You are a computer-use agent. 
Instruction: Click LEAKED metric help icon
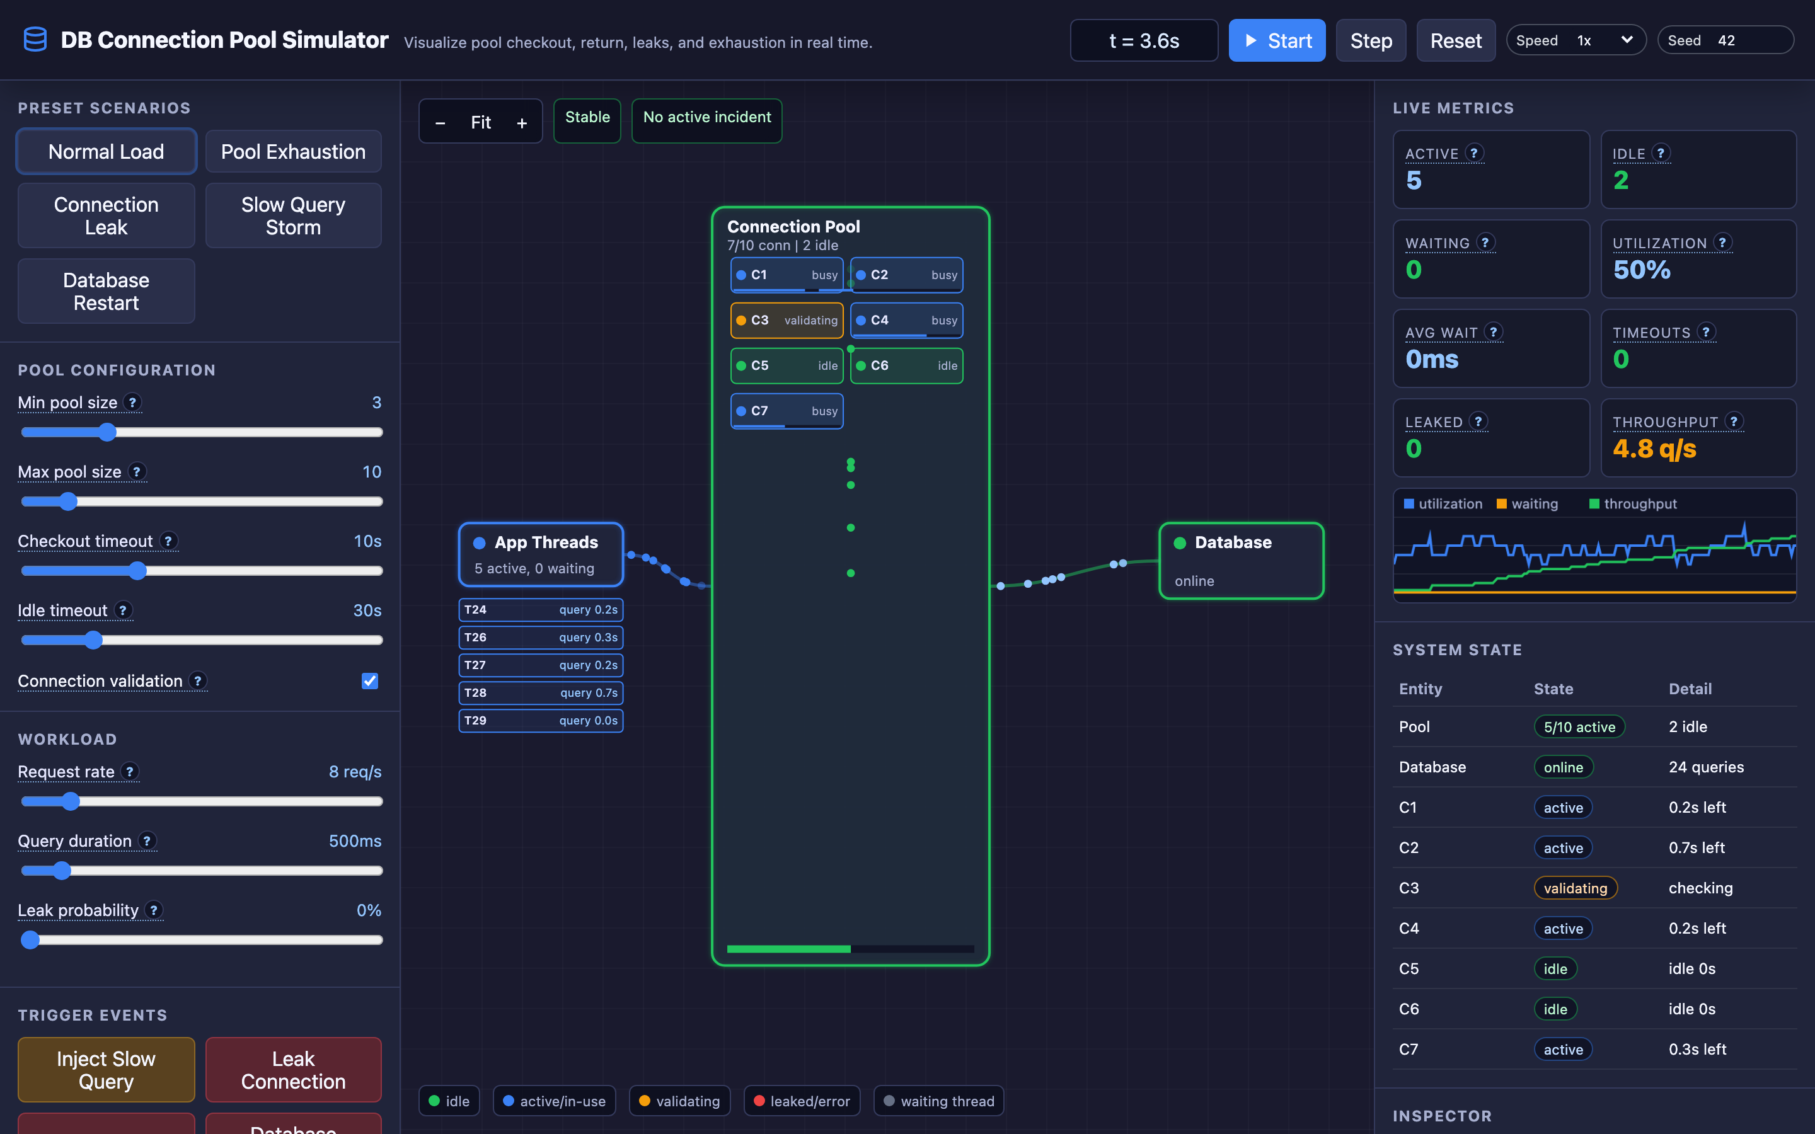tap(1478, 421)
